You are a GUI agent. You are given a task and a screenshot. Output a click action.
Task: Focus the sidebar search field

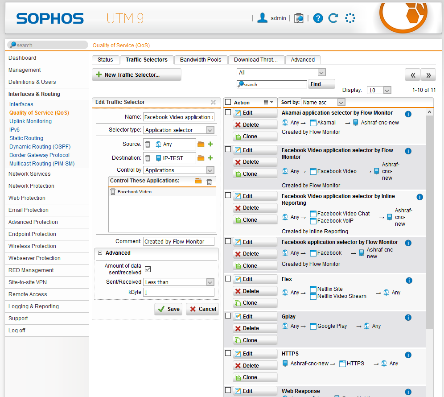tap(48, 45)
